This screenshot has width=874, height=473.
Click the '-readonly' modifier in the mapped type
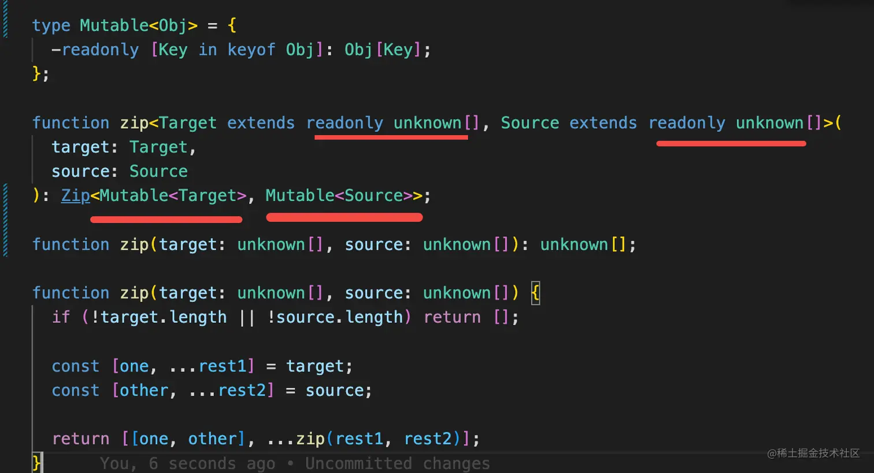[x=95, y=50]
